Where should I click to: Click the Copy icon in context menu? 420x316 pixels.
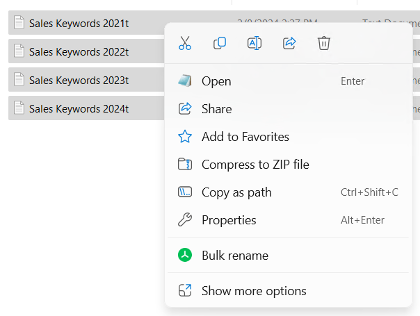pos(220,43)
